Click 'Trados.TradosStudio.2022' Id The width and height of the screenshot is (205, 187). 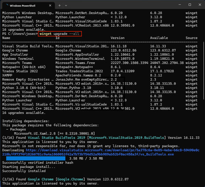[79, 71]
